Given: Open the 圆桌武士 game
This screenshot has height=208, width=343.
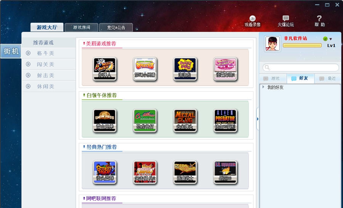Looking at the screenshot, I should click(185, 172).
